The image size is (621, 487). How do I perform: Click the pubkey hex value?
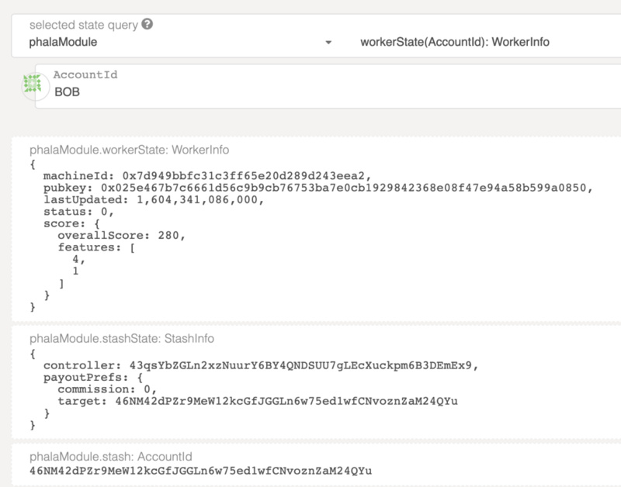pyautogui.click(x=343, y=188)
